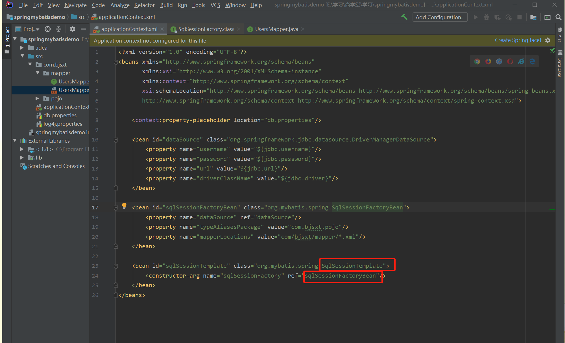Expand the .idea folder
Viewport: 565px width, 343px height.
tap(22, 48)
